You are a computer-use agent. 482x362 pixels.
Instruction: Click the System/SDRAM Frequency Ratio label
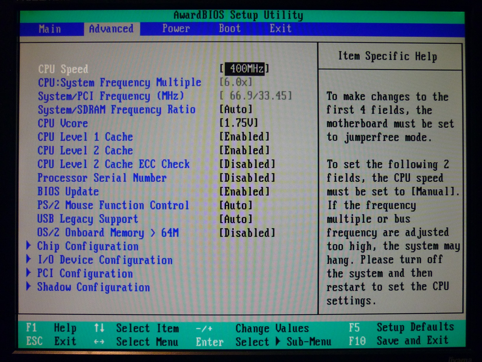(x=117, y=110)
